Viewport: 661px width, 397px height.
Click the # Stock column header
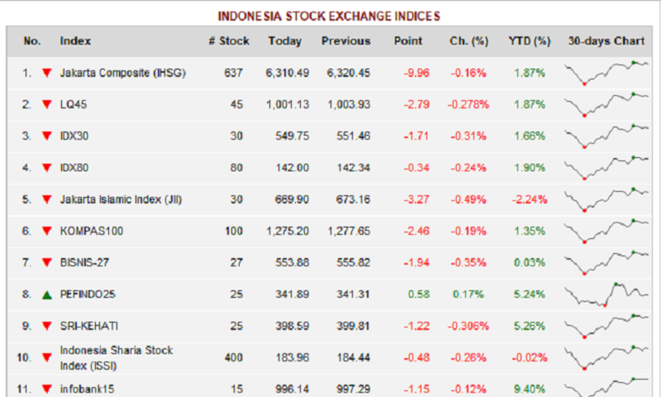[229, 41]
